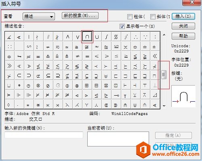Click inside the 当前密钥(U) list box
The width and height of the screenshot is (202, 161).
pos(118,139)
